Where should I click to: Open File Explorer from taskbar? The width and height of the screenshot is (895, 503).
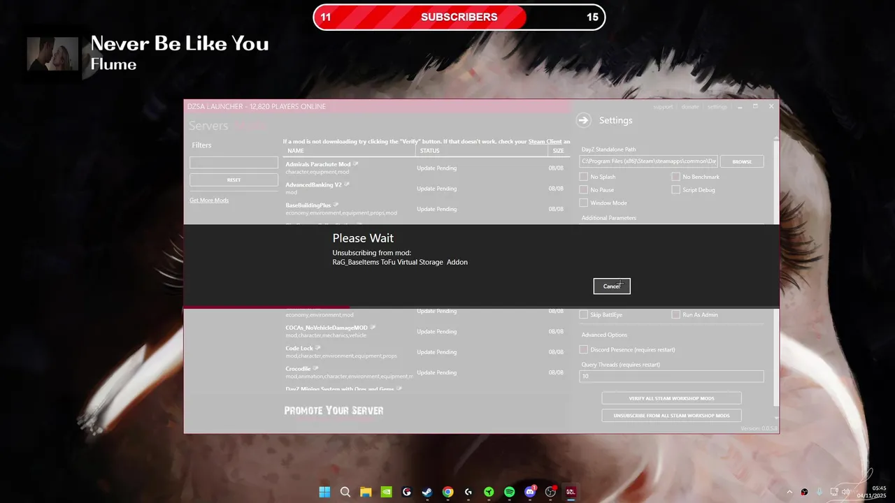366,492
